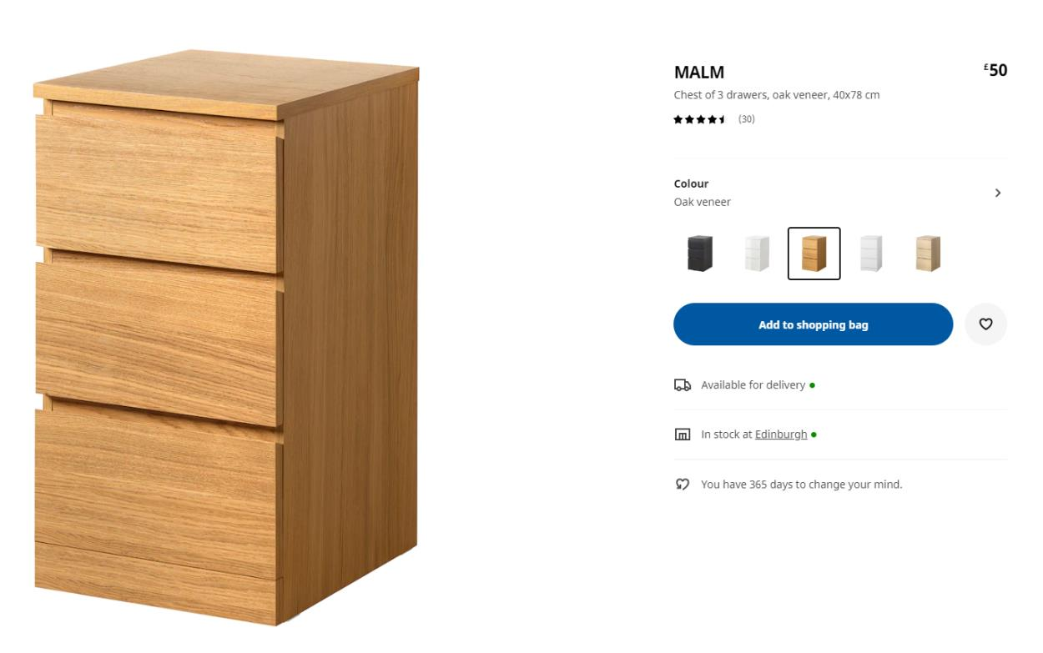This screenshot has height=653, width=1043.
Task: Click the store building icon
Action: [683, 434]
